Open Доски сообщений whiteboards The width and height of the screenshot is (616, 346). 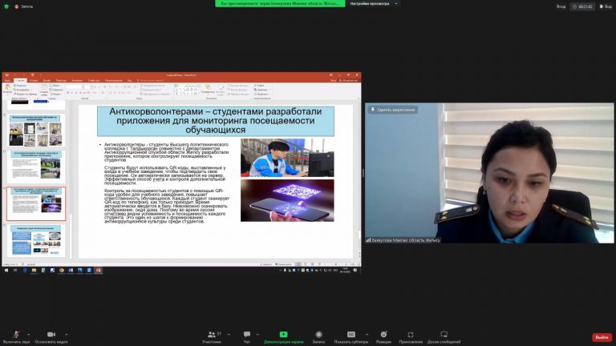point(444,334)
